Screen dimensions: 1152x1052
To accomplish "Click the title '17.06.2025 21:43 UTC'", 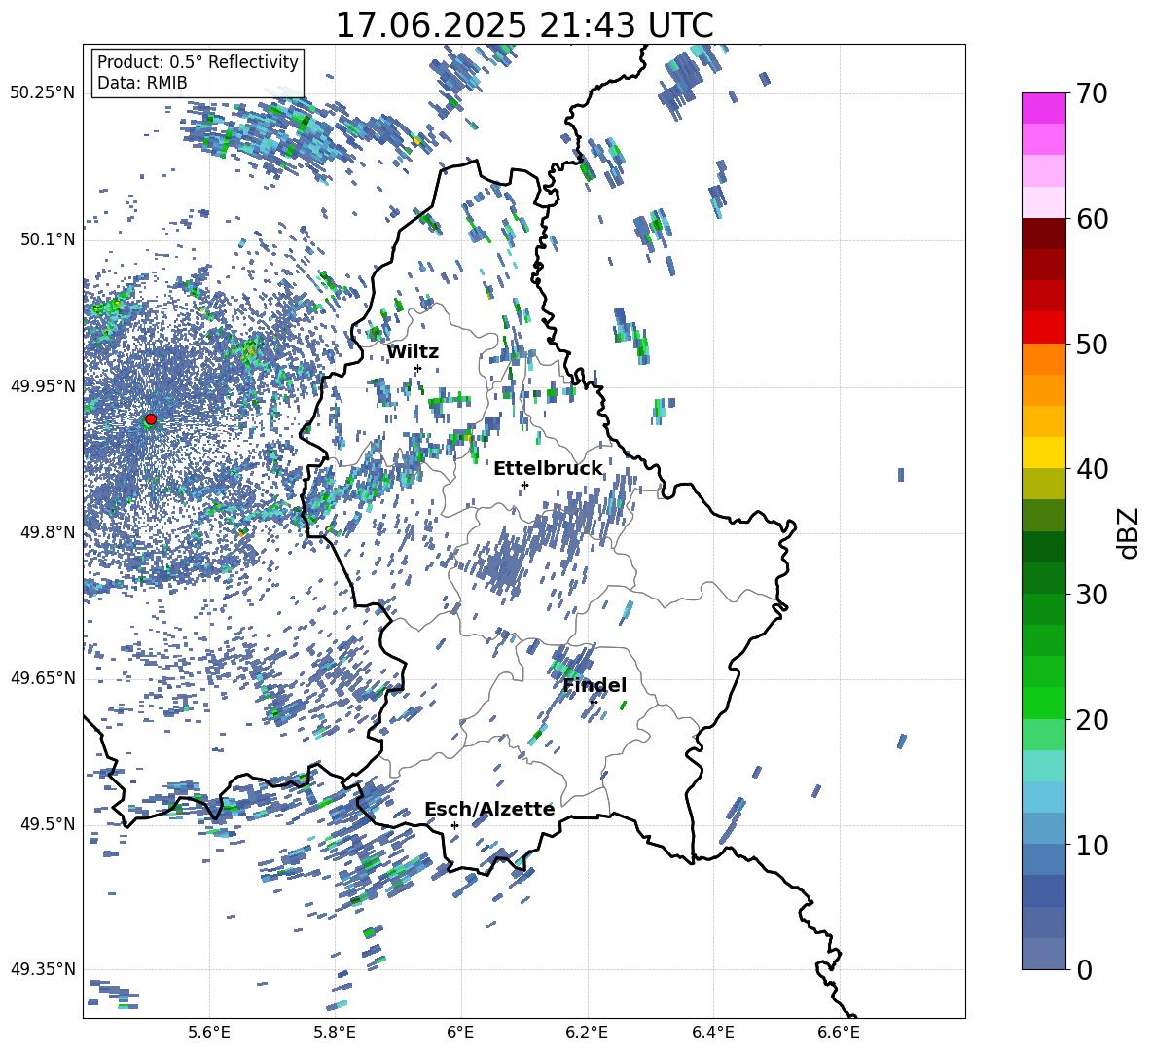I will point(524,25).
